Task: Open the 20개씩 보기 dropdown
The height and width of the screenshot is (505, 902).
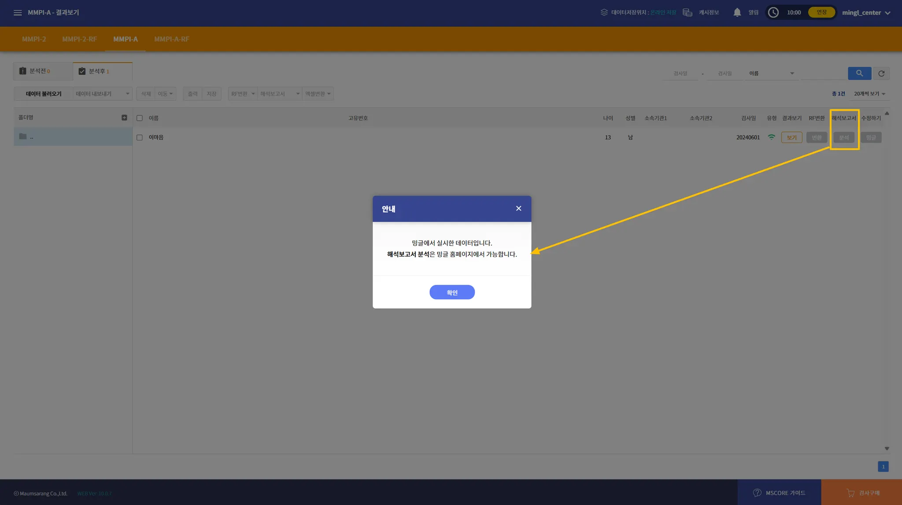Action: [869, 94]
